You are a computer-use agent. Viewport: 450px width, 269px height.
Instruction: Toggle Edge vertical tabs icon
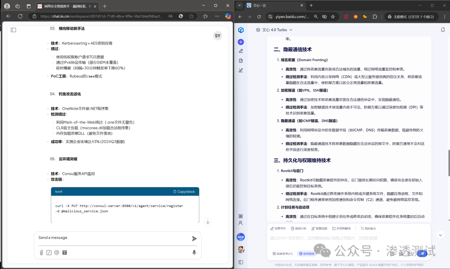(28, 6)
